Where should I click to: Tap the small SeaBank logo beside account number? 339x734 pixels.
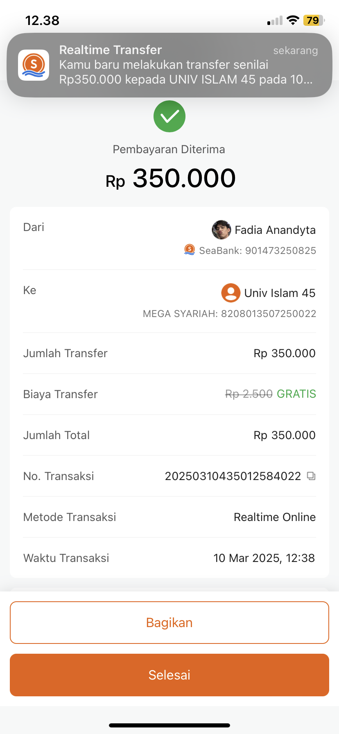click(x=190, y=249)
